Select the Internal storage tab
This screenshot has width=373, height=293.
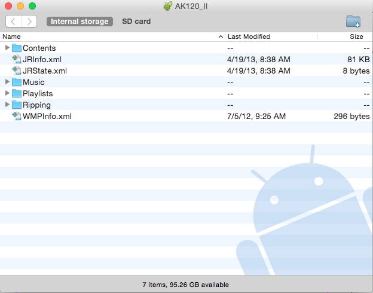pyautogui.click(x=80, y=22)
